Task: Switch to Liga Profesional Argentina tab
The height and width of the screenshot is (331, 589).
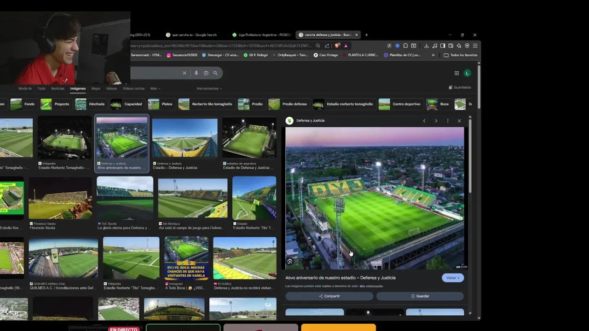Action: (x=261, y=35)
